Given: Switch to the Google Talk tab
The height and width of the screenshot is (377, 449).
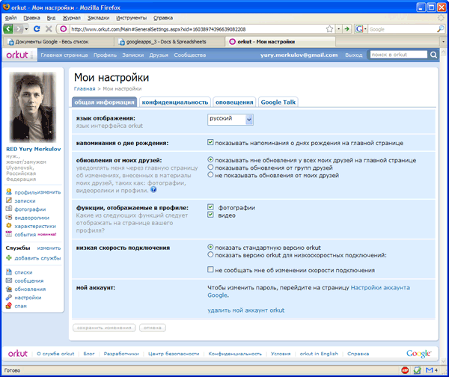Looking at the screenshot, I should (x=278, y=102).
